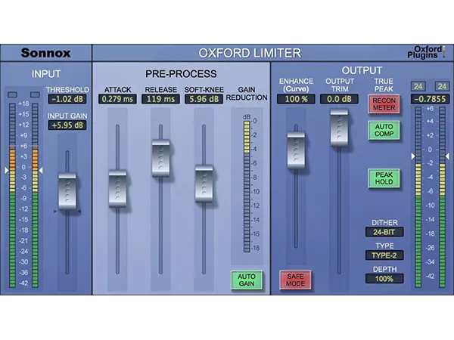Viewport: 454px width, 340px height.
Task: Click the right output bit-depth indicator 24
Action: click(442, 86)
